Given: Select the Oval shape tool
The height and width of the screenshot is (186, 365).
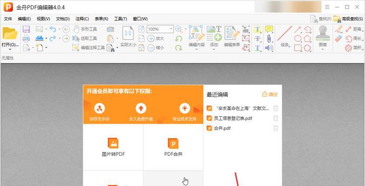Looking at the screenshot, I should pyautogui.click(x=298, y=39).
